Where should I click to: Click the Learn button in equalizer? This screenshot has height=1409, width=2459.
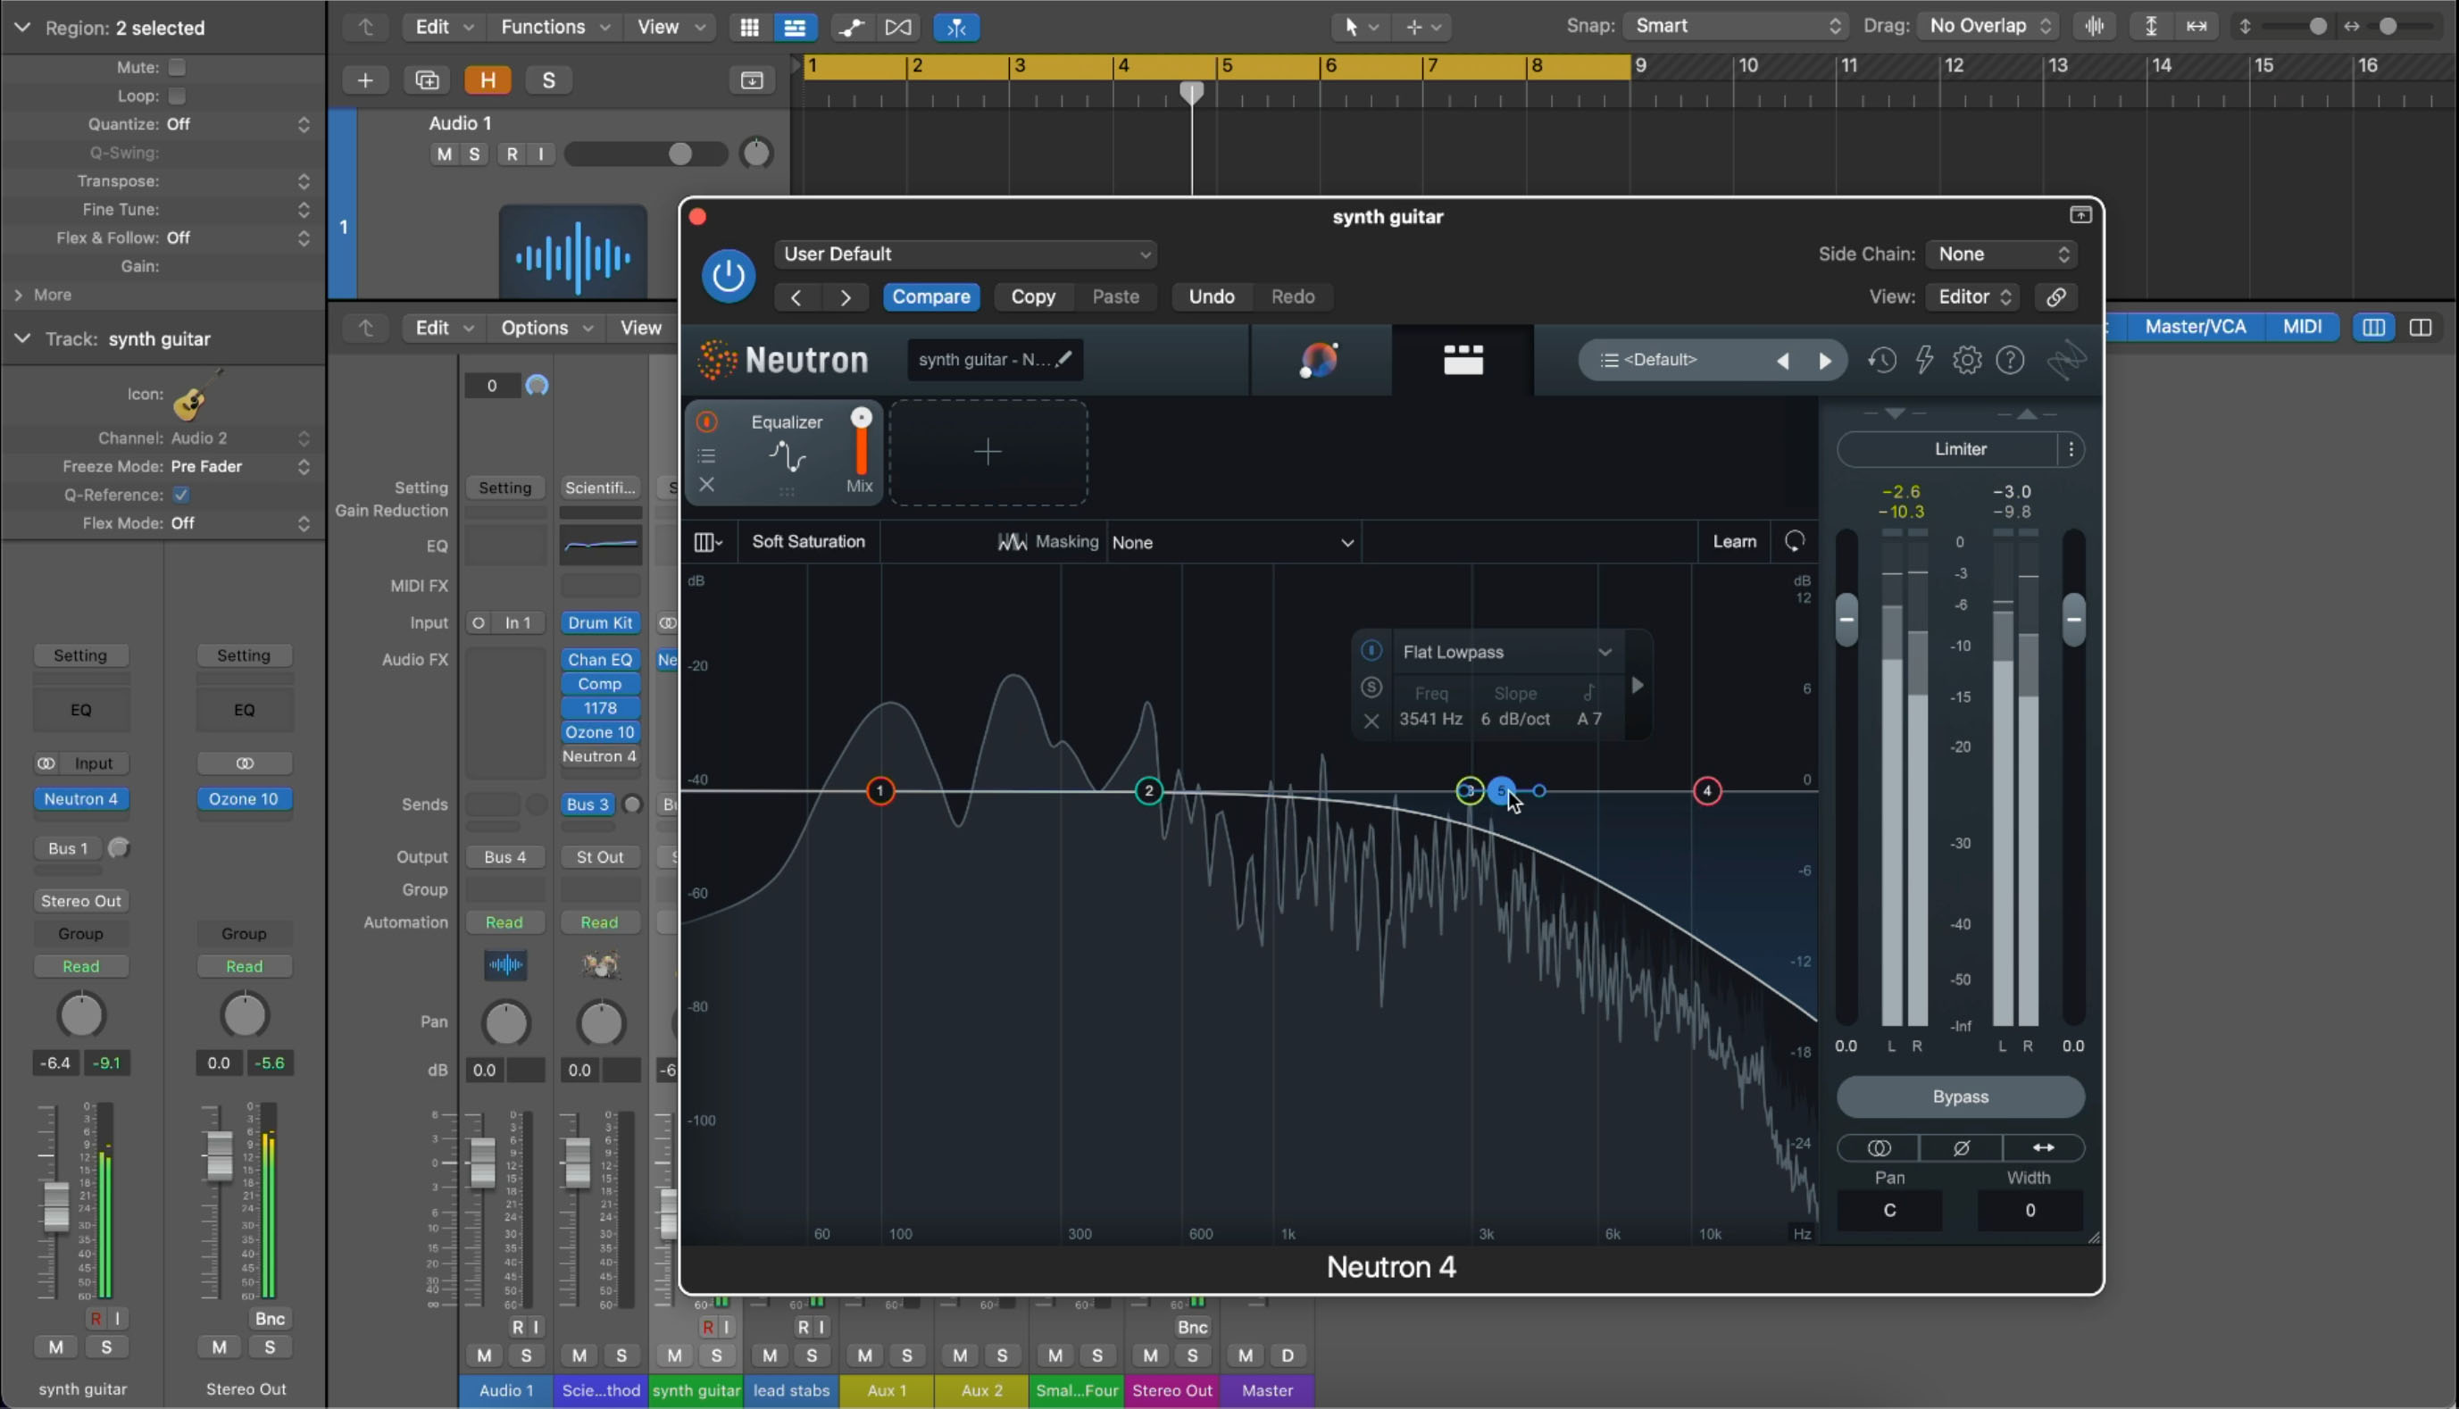1733,541
